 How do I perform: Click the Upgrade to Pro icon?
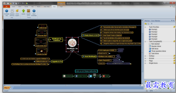click(x=28, y=11)
